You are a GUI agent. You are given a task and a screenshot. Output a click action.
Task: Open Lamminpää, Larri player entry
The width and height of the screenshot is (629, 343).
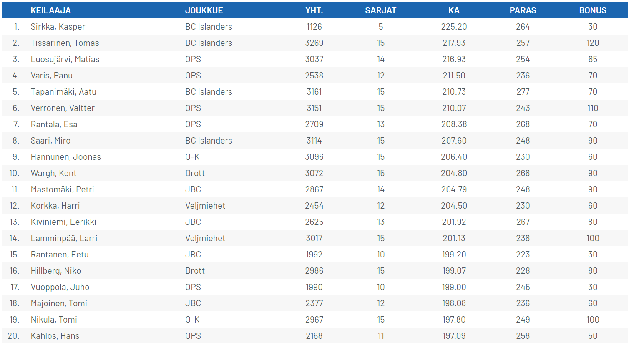pos(64,238)
